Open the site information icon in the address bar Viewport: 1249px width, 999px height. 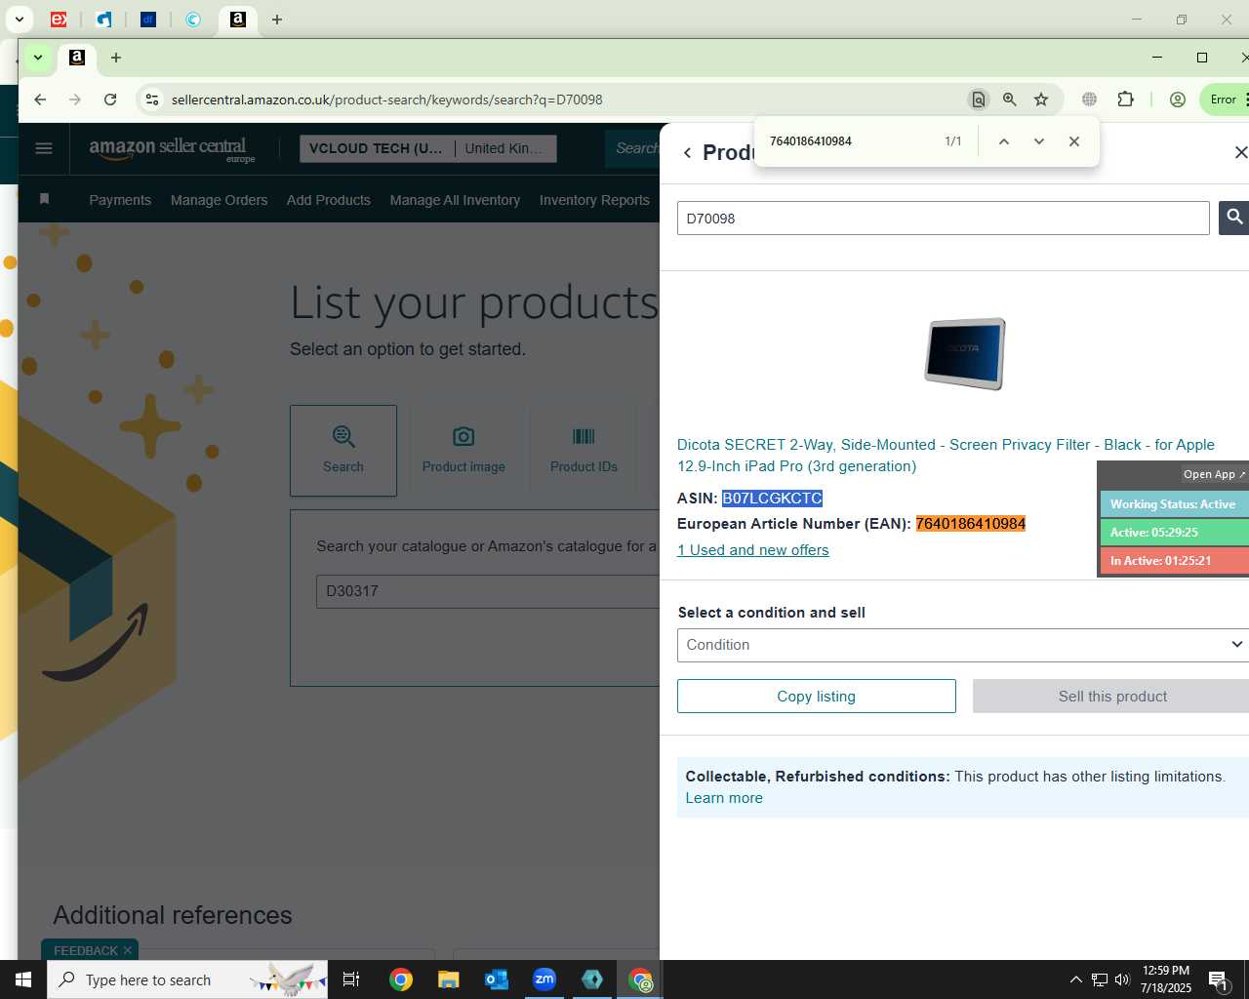coord(151,100)
